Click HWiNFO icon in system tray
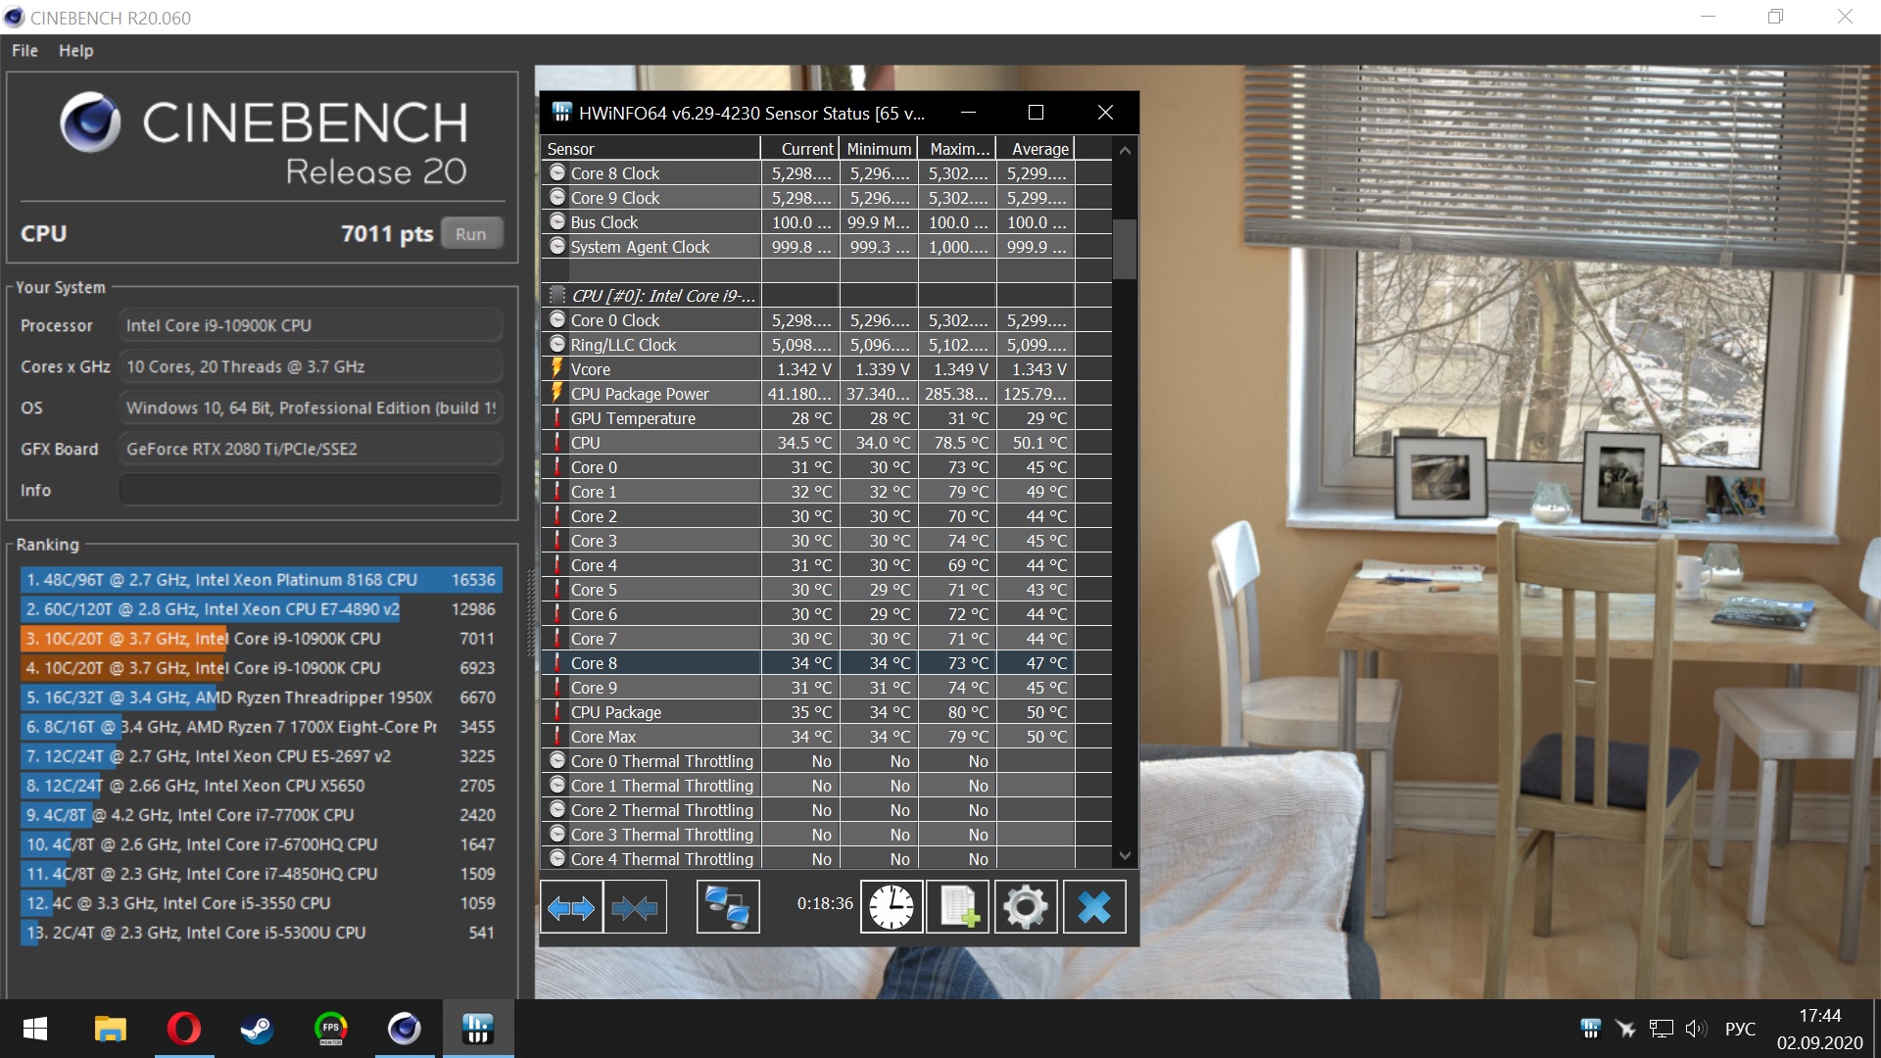1881x1058 pixels. (x=1590, y=1029)
